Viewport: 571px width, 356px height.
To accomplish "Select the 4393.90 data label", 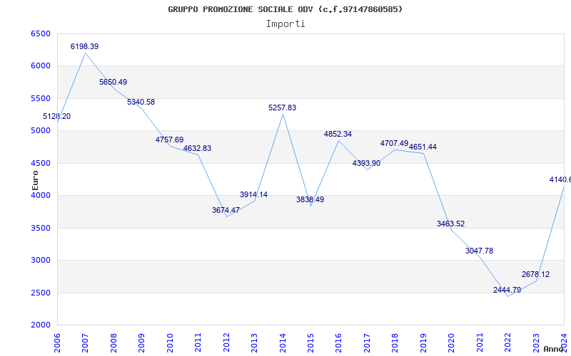I will pos(366,164).
